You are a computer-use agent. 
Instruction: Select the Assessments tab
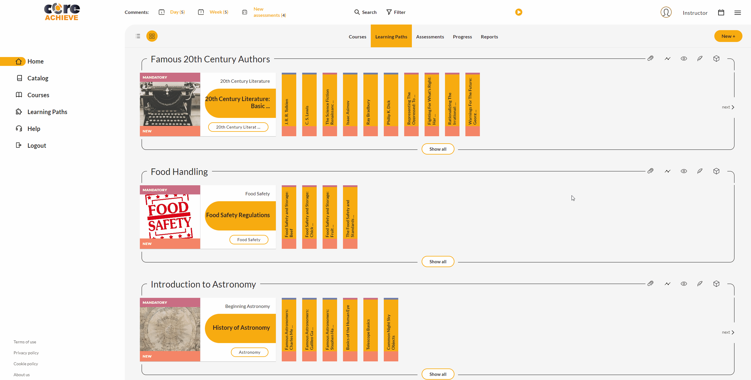pos(430,36)
